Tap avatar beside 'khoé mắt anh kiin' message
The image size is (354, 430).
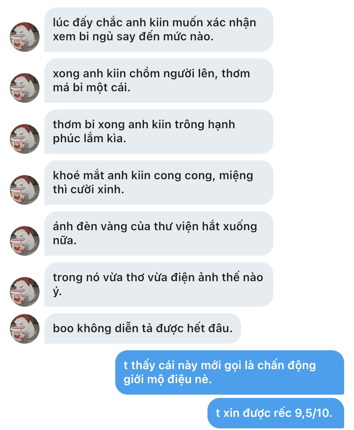[25, 190]
